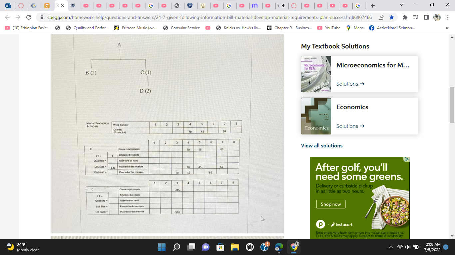Switch to the orange C tab

click(x=47, y=6)
